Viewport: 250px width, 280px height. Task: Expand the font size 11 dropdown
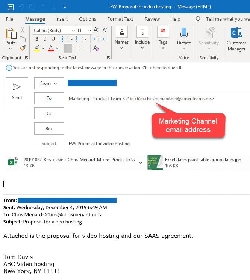coord(89,31)
